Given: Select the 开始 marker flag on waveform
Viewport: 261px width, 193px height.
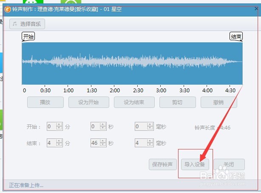Looking at the screenshot, I should pyautogui.click(x=28, y=37).
